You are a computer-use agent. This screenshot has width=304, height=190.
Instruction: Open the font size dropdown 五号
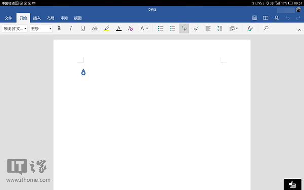pyautogui.click(x=41, y=29)
